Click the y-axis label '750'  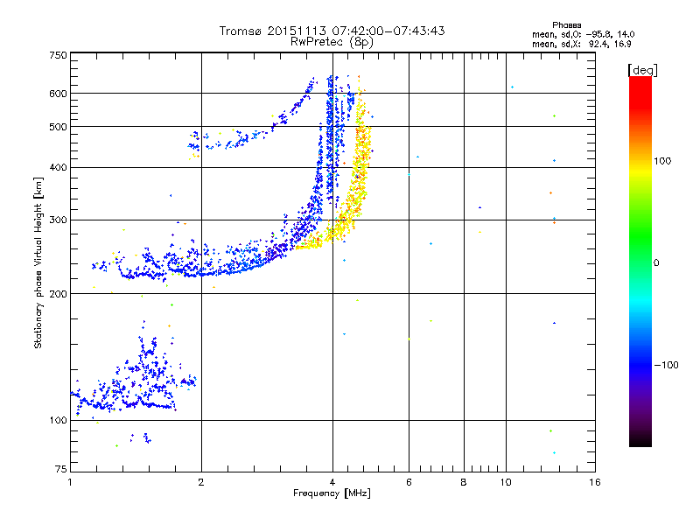pyautogui.click(x=58, y=55)
